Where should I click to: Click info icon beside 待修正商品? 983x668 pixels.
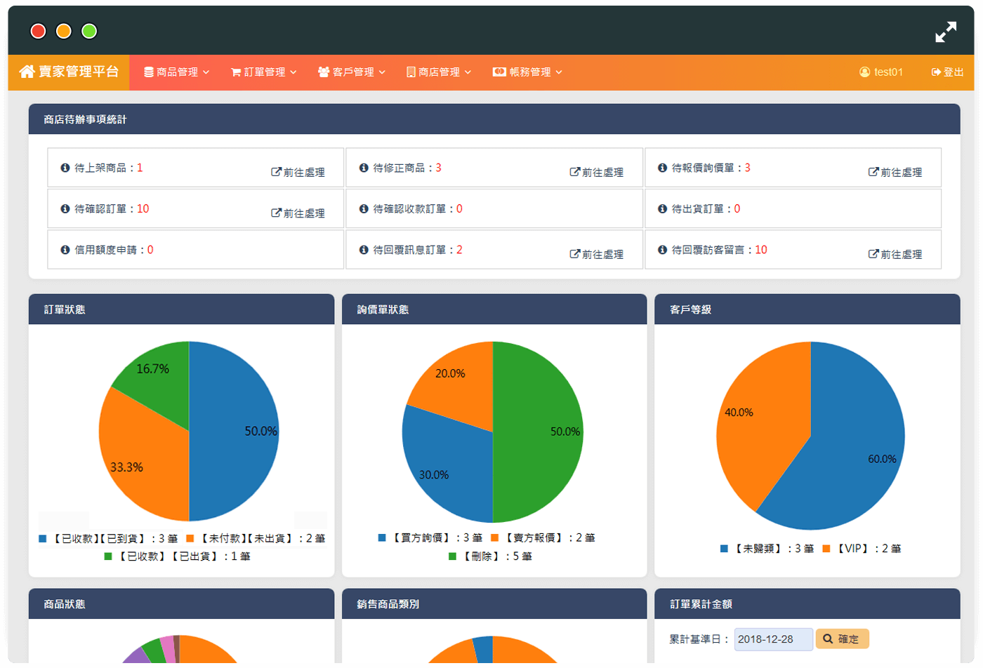364,168
